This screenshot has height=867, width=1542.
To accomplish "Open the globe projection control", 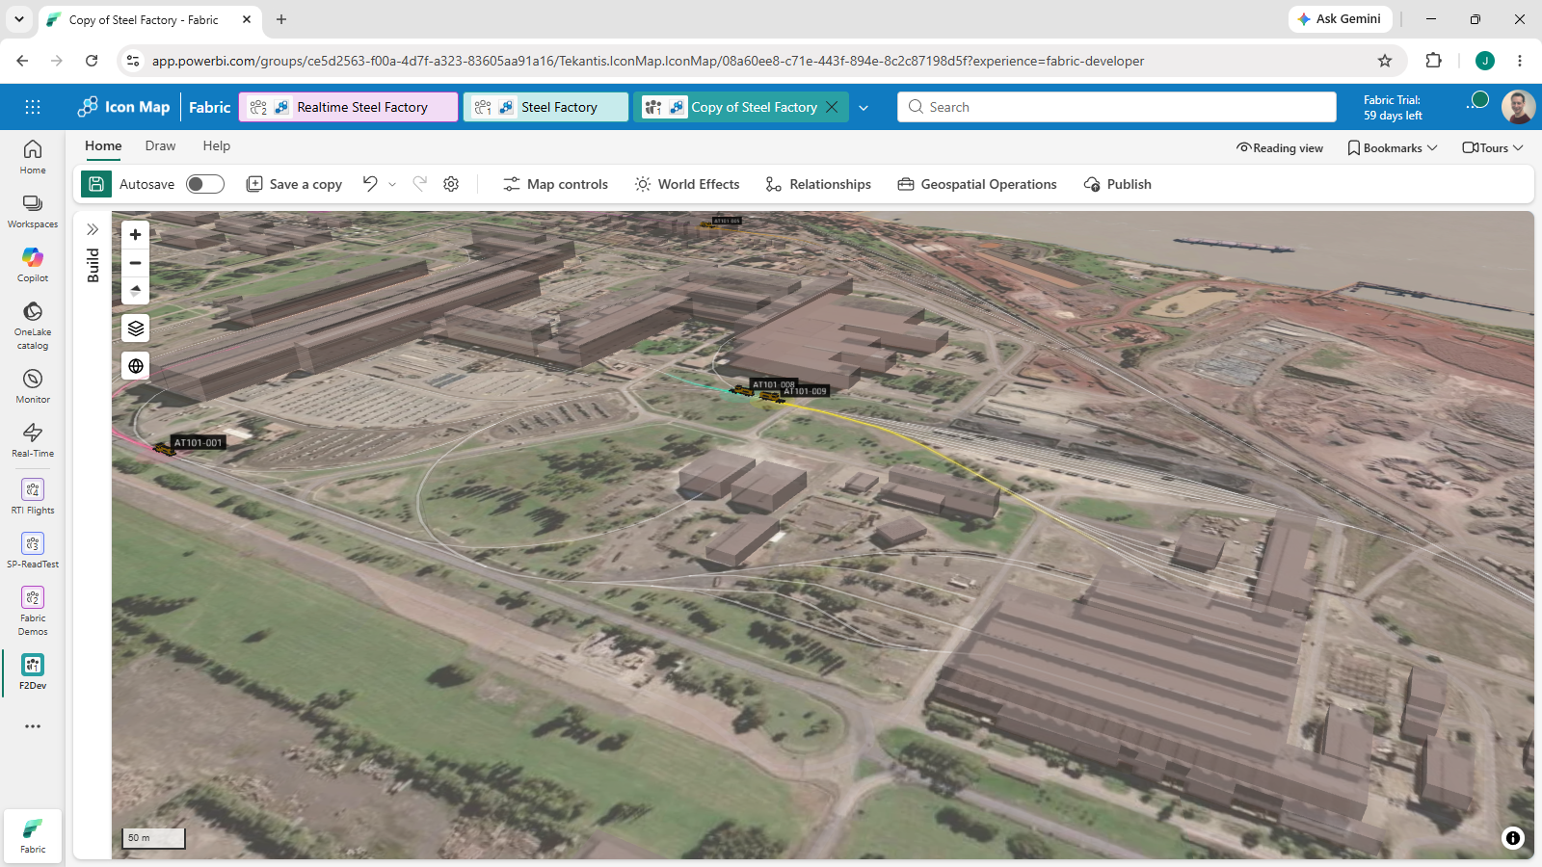I will coord(136,366).
